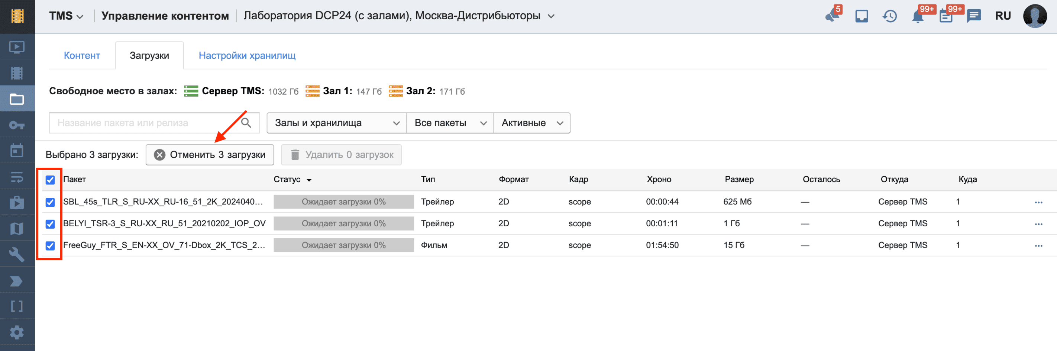This screenshot has width=1057, height=351.
Task: Click 'Отменить 3 загрузки' button
Action: click(210, 155)
